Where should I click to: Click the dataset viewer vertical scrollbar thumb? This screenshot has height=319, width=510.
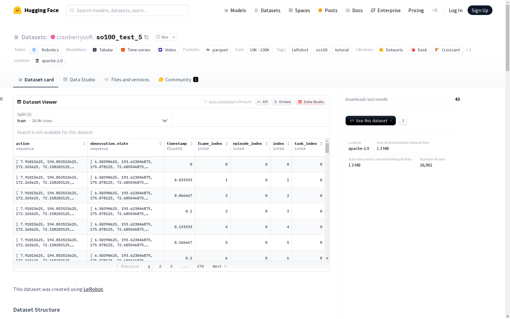click(327, 148)
